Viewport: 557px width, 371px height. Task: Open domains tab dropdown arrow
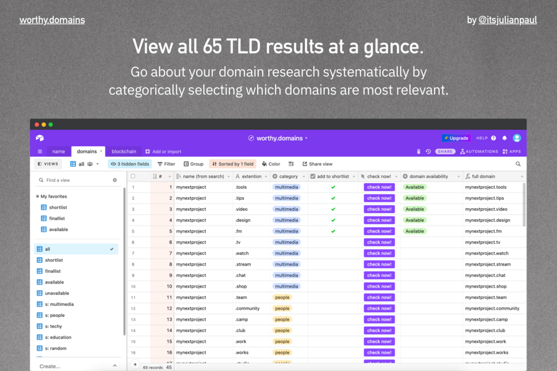tap(101, 151)
